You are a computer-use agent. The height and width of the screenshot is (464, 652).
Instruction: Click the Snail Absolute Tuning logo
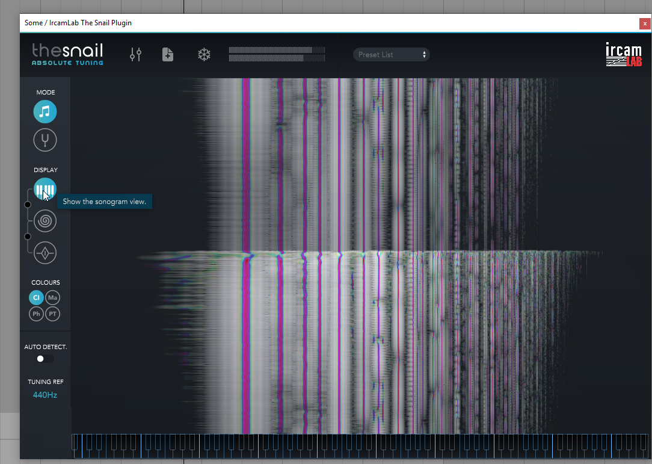click(x=67, y=54)
